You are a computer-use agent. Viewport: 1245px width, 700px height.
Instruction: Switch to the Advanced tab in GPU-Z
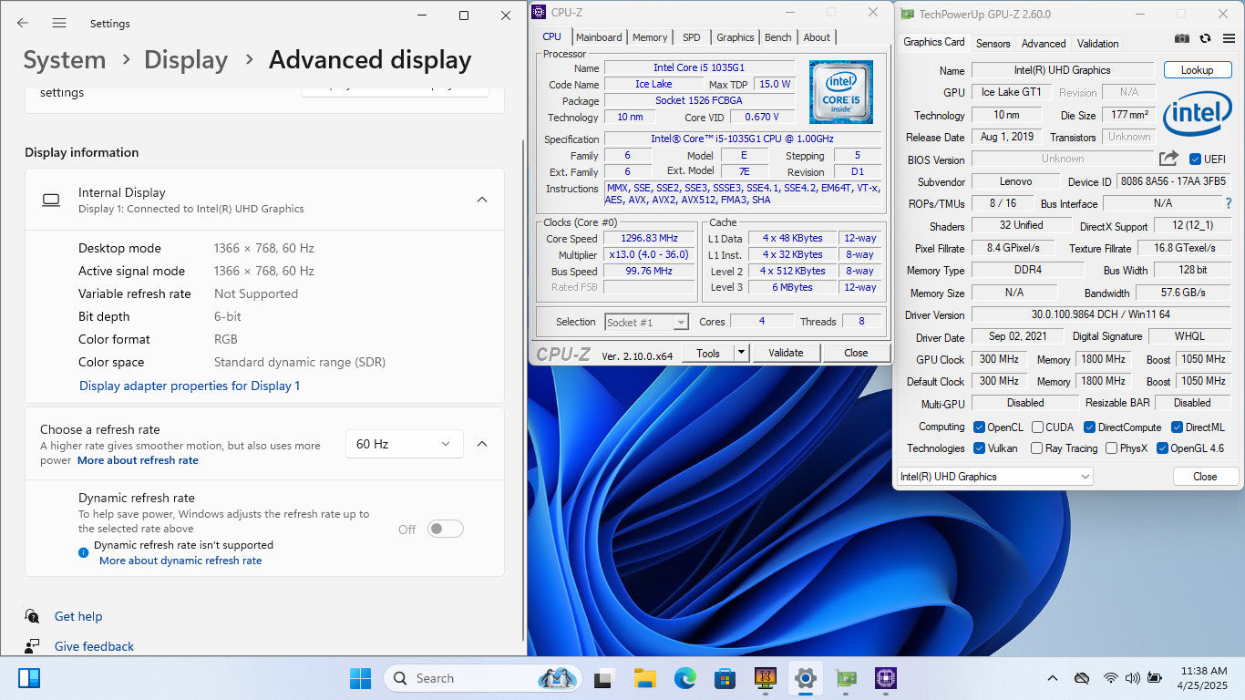(1044, 44)
